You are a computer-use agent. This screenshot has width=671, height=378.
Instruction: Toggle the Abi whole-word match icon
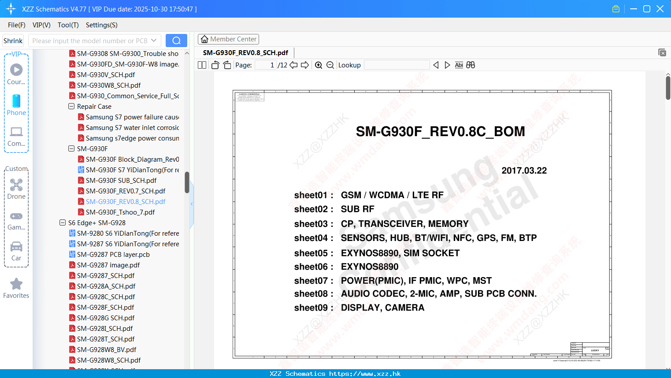coord(459,65)
